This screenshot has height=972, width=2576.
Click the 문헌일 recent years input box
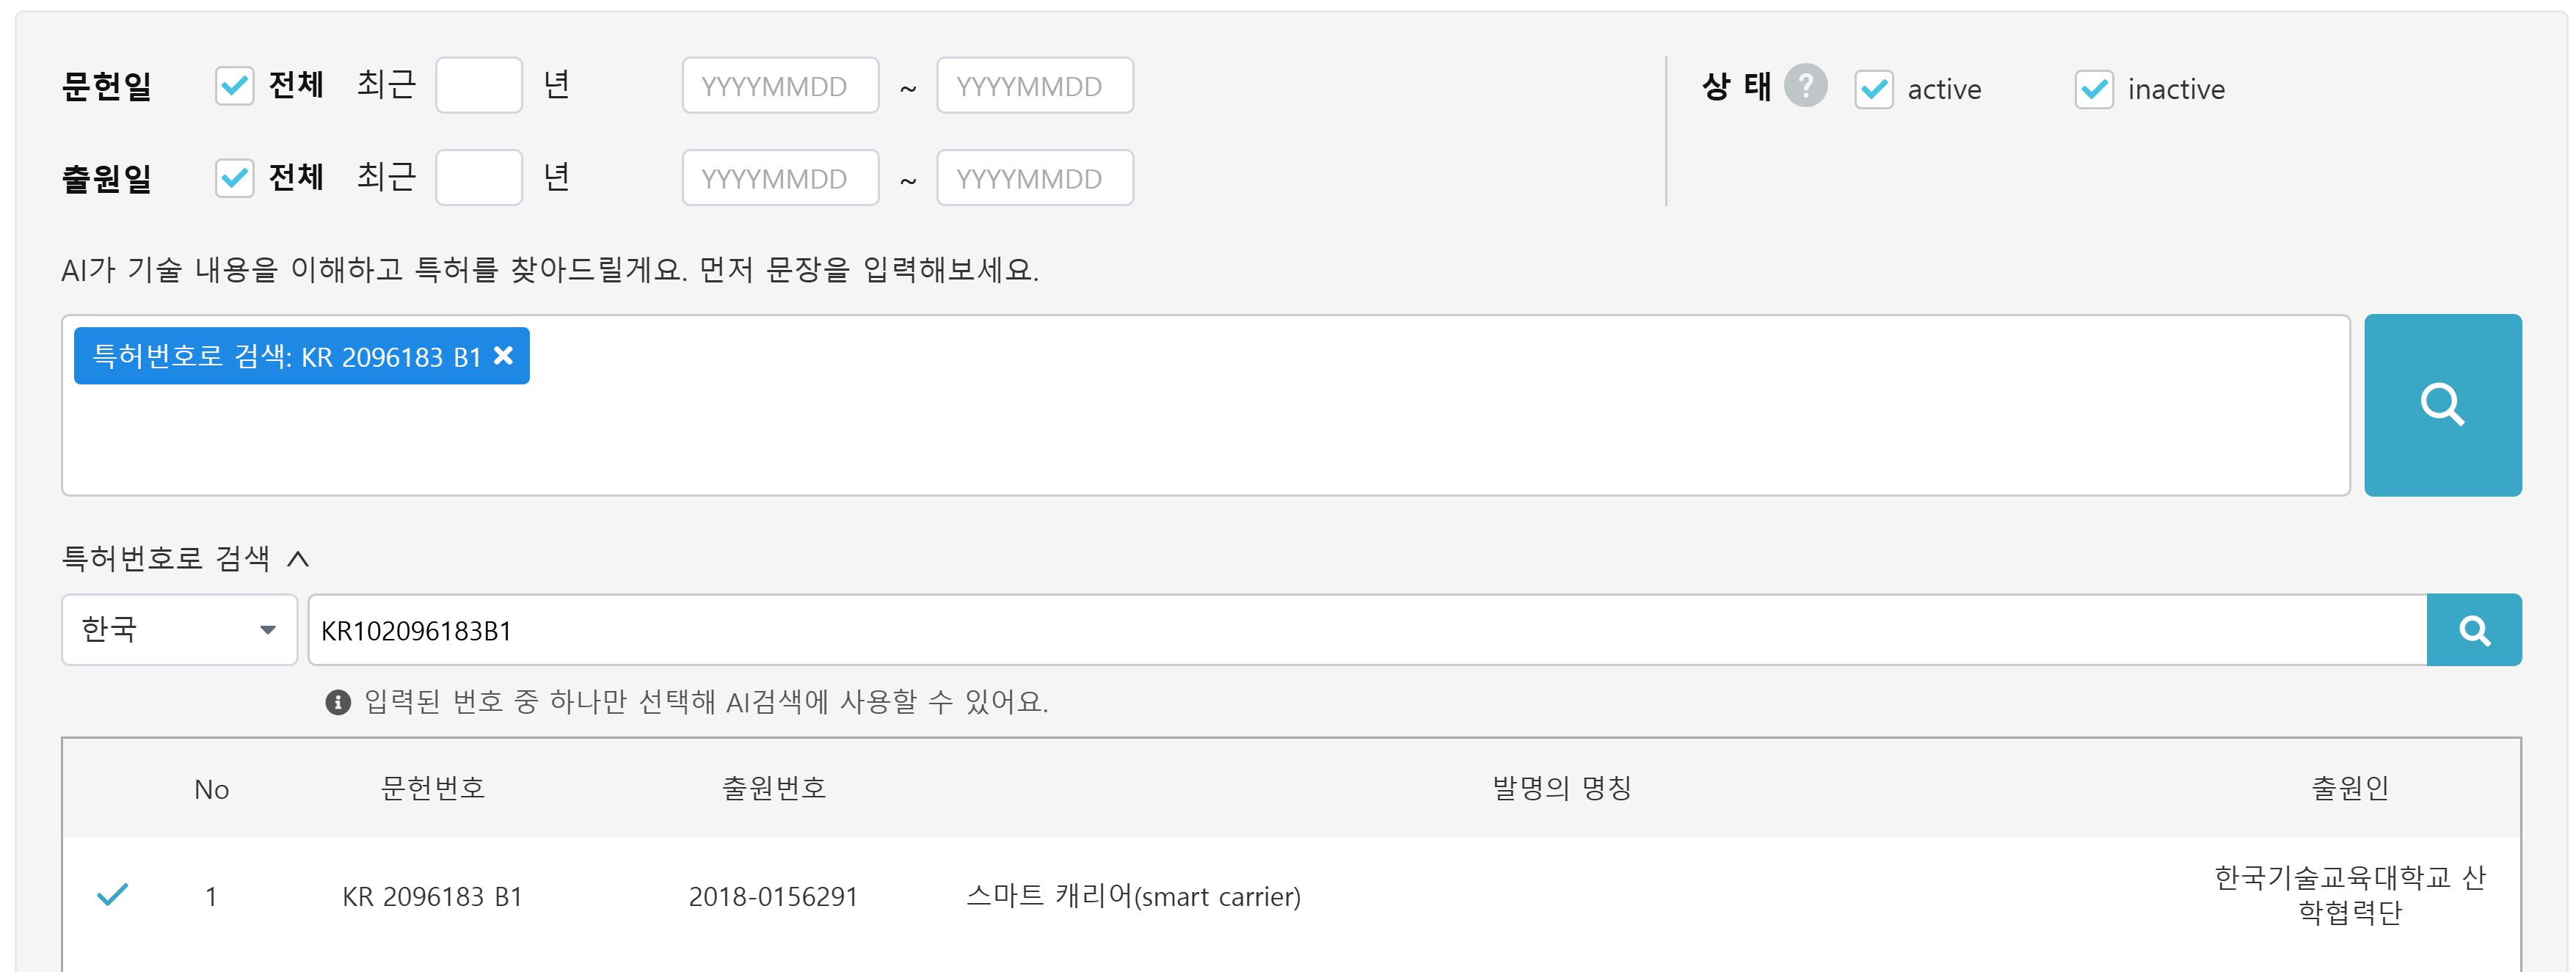click(x=479, y=85)
